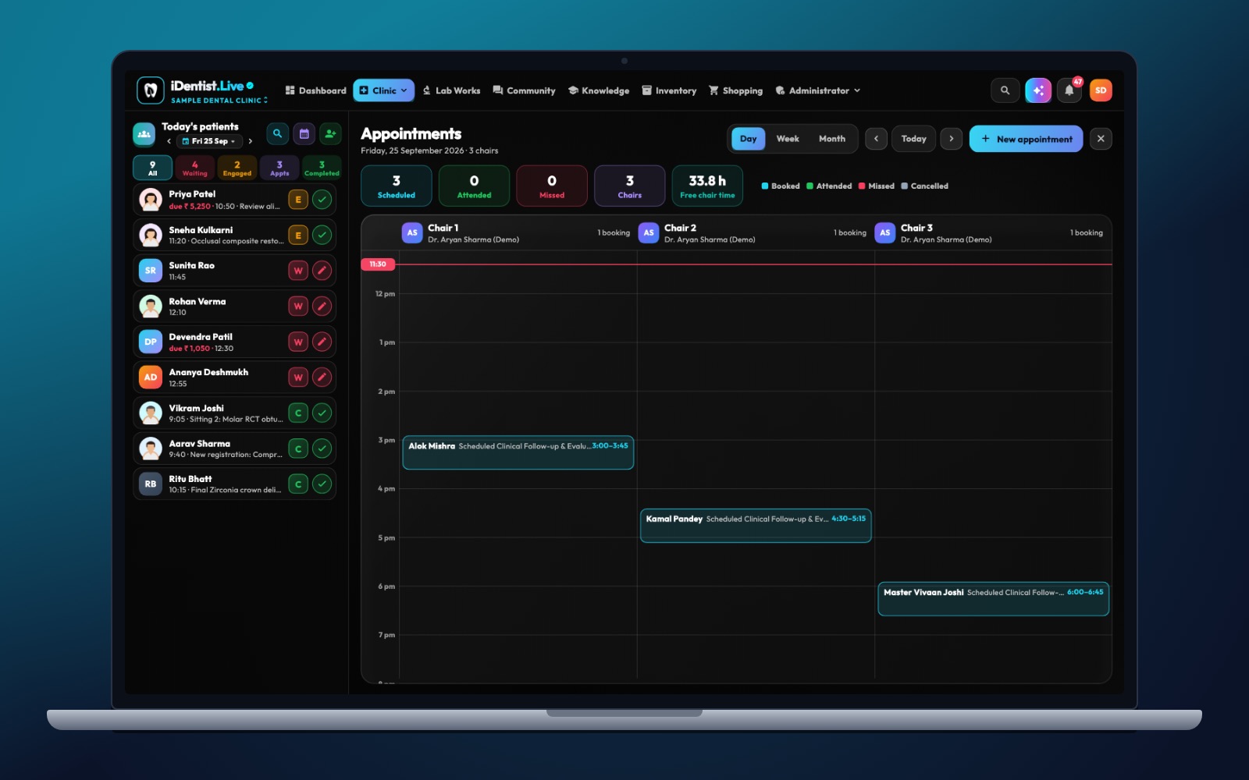Go to previous date in patients panel

[169, 141]
